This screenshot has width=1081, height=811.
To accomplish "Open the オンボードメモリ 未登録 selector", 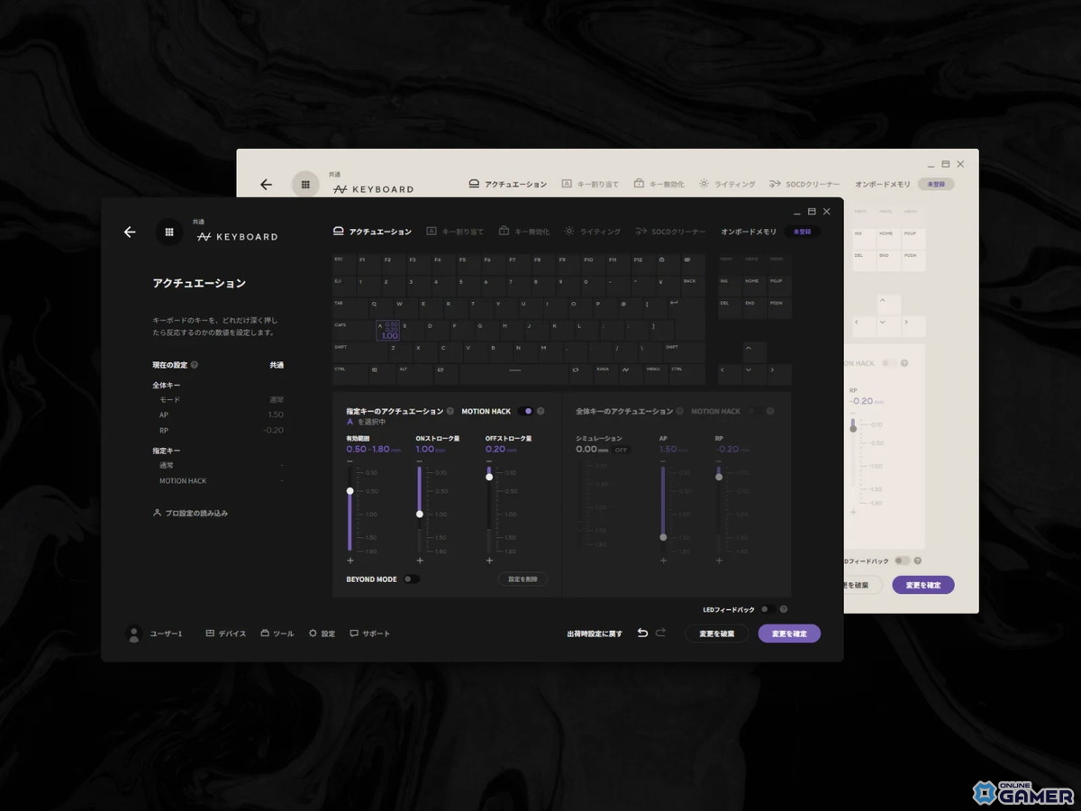I will click(x=801, y=232).
